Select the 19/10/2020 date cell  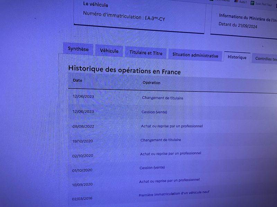82,141
